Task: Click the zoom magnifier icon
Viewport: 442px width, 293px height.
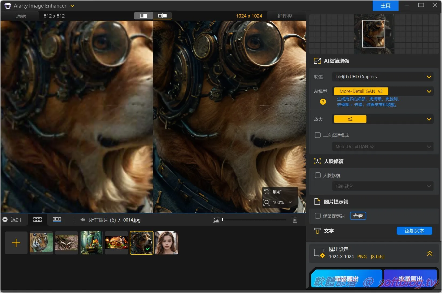Action: 267,202
